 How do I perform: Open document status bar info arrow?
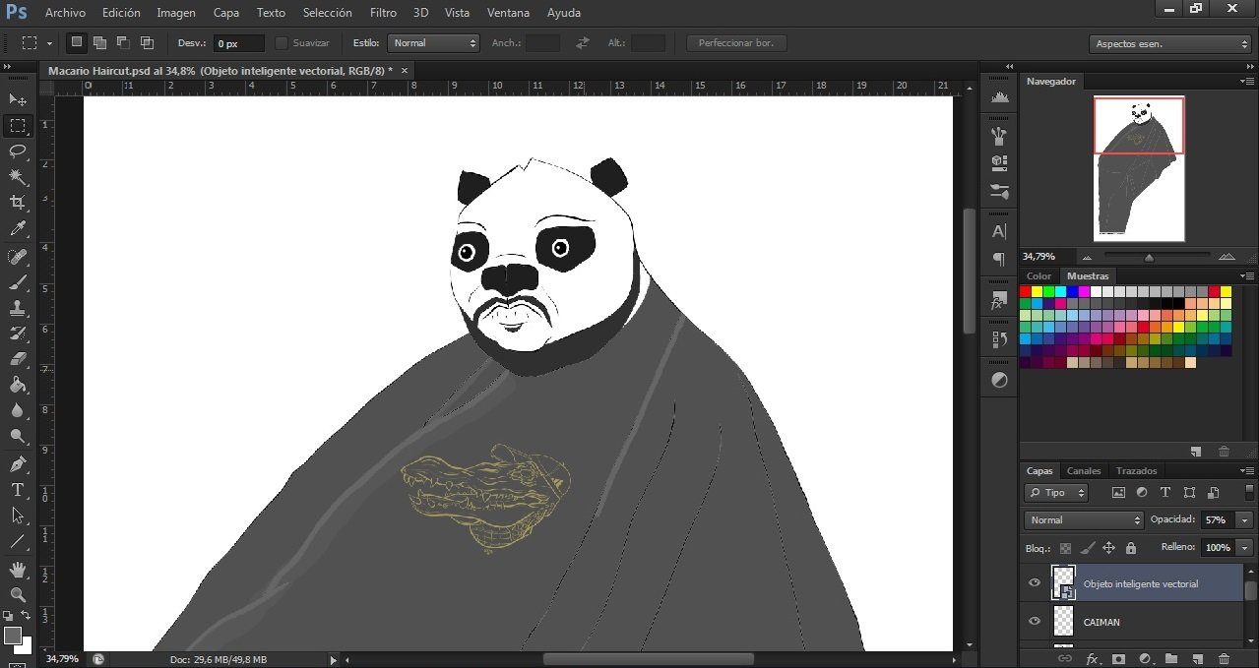[333, 659]
